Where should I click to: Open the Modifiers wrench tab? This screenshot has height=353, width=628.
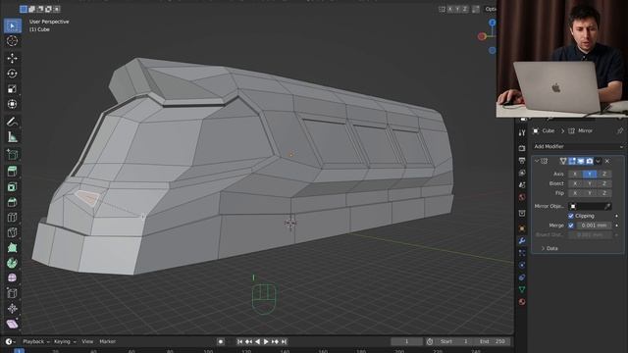(x=522, y=241)
